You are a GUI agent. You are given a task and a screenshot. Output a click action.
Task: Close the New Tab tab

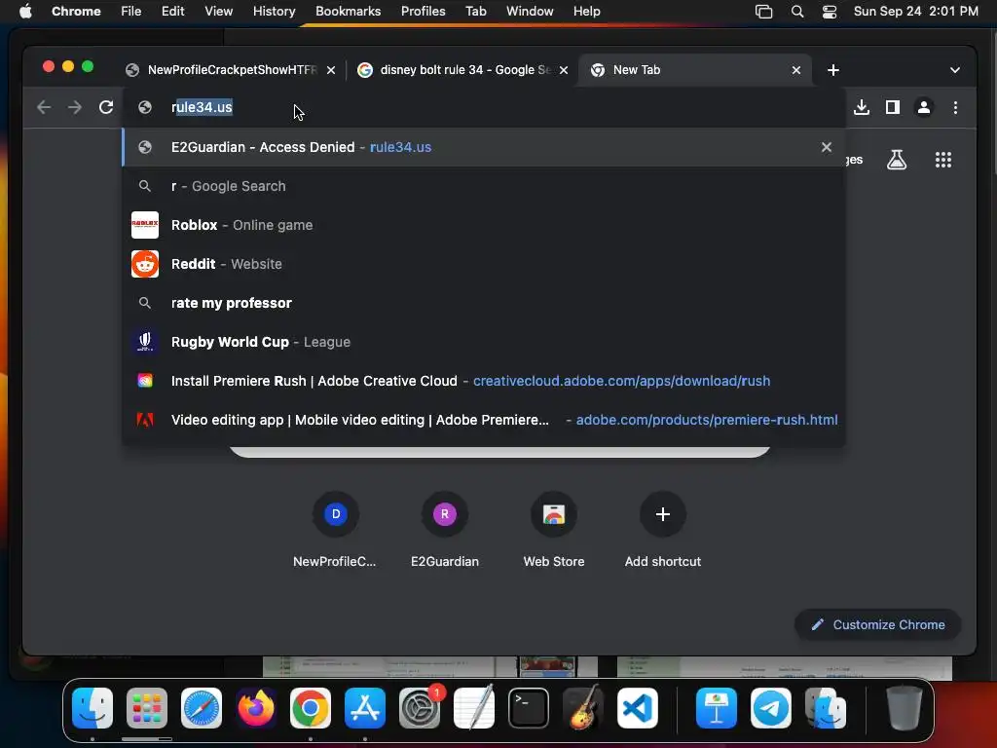pyautogui.click(x=796, y=70)
